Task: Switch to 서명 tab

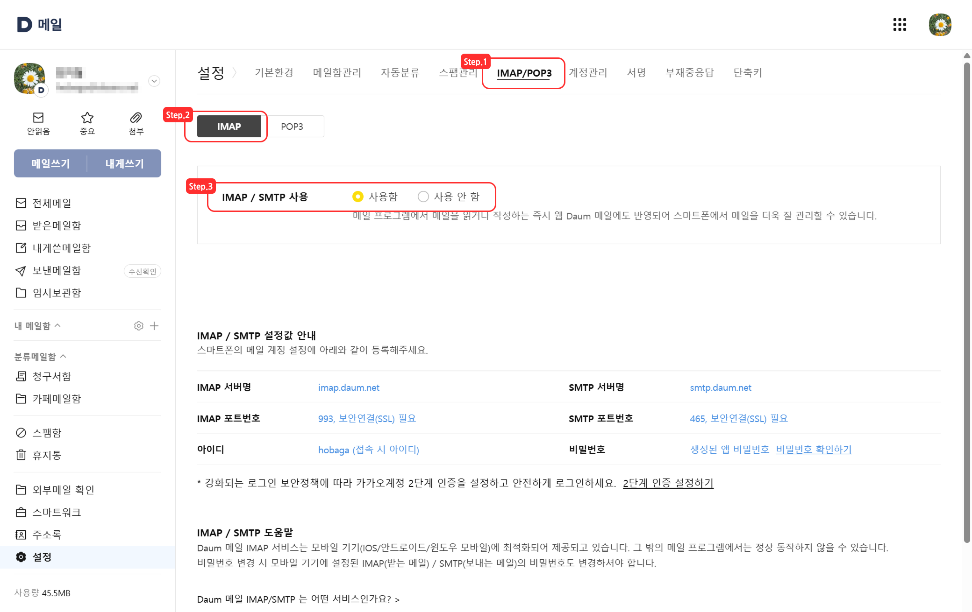Action: coord(636,73)
